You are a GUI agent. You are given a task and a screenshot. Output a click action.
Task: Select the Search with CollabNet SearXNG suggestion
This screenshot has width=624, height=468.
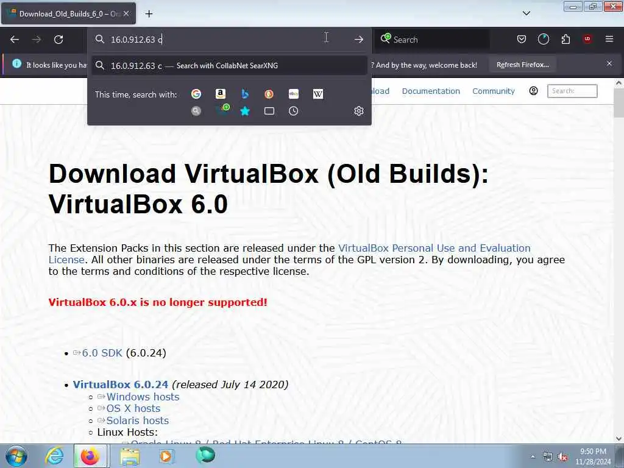(229, 66)
